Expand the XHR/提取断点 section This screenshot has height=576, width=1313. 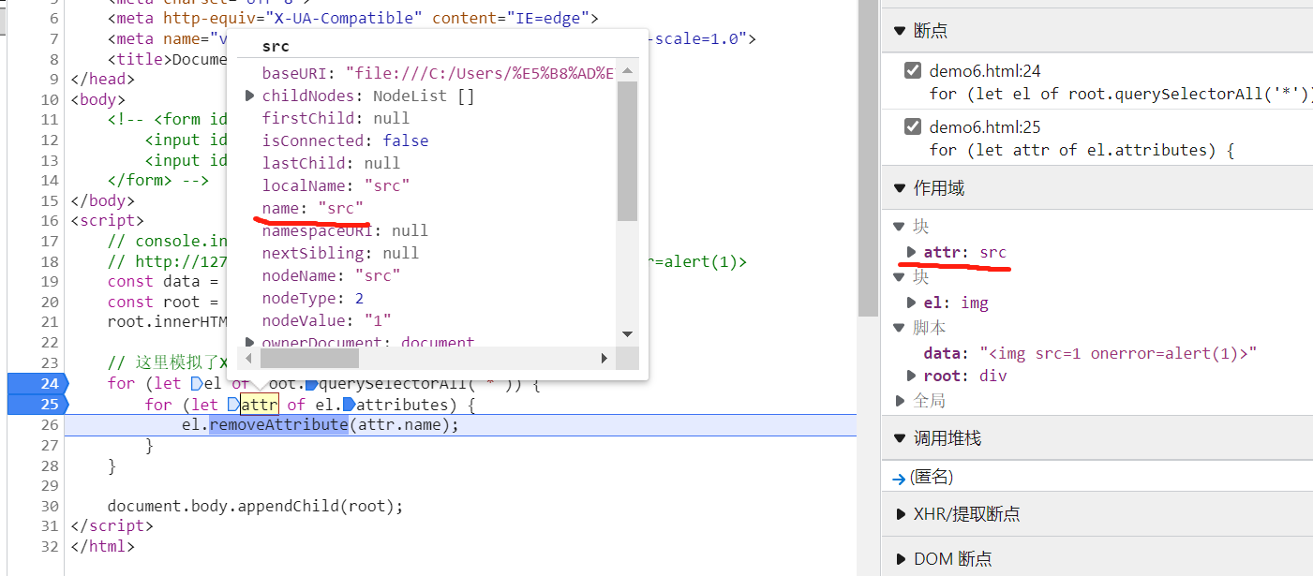click(x=900, y=514)
